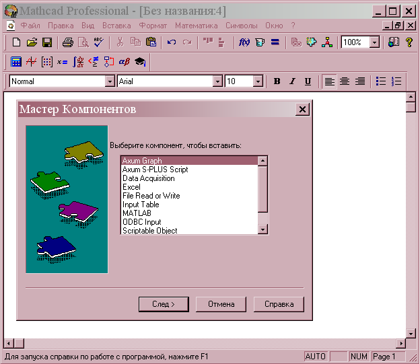Insert hyperlink toolbar icon

tap(296, 42)
